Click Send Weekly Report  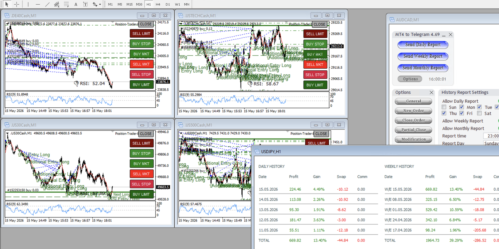click(x=423, y=56)
